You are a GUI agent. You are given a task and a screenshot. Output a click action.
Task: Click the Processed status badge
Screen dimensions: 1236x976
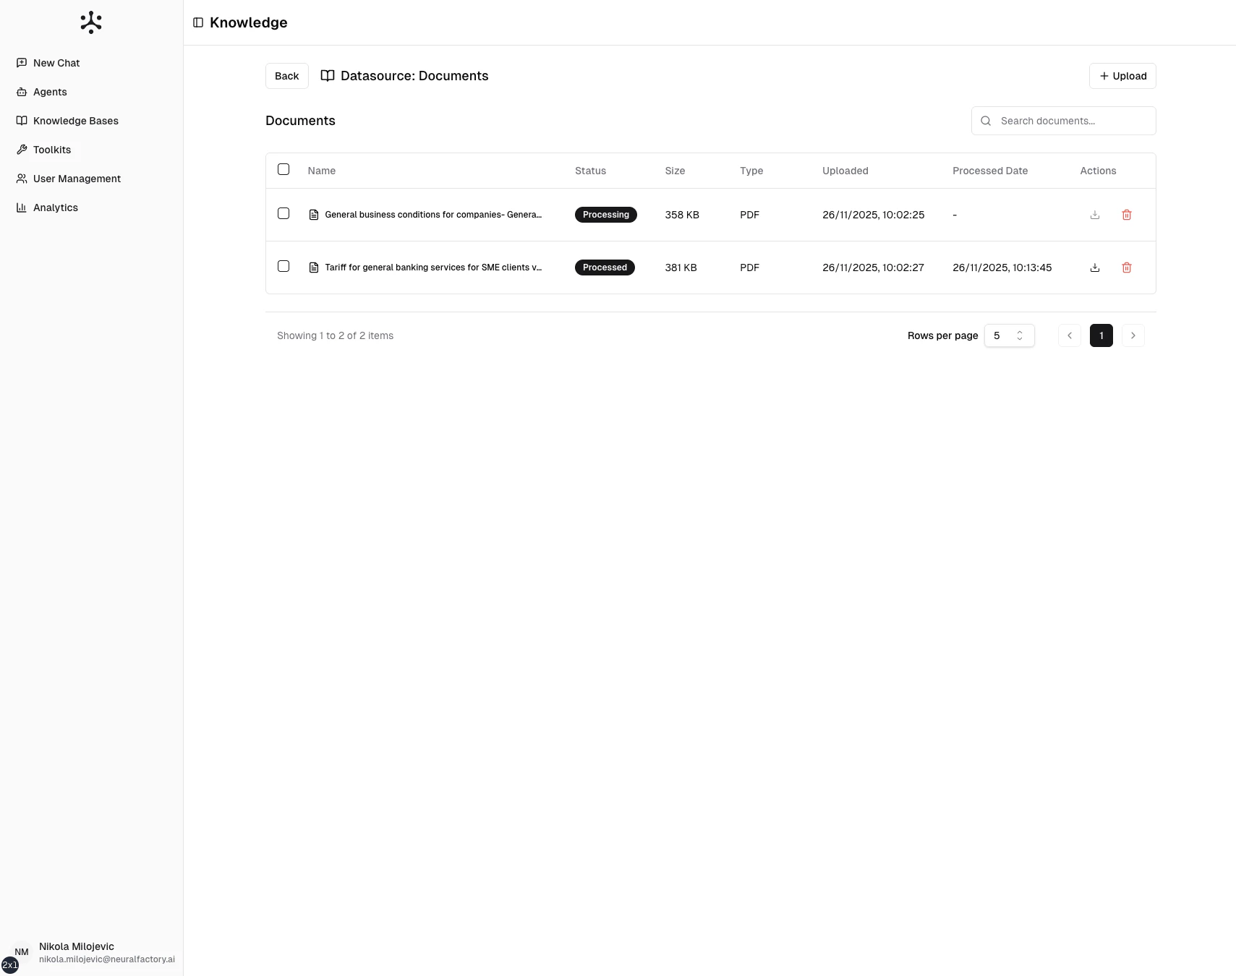point(605,267)
